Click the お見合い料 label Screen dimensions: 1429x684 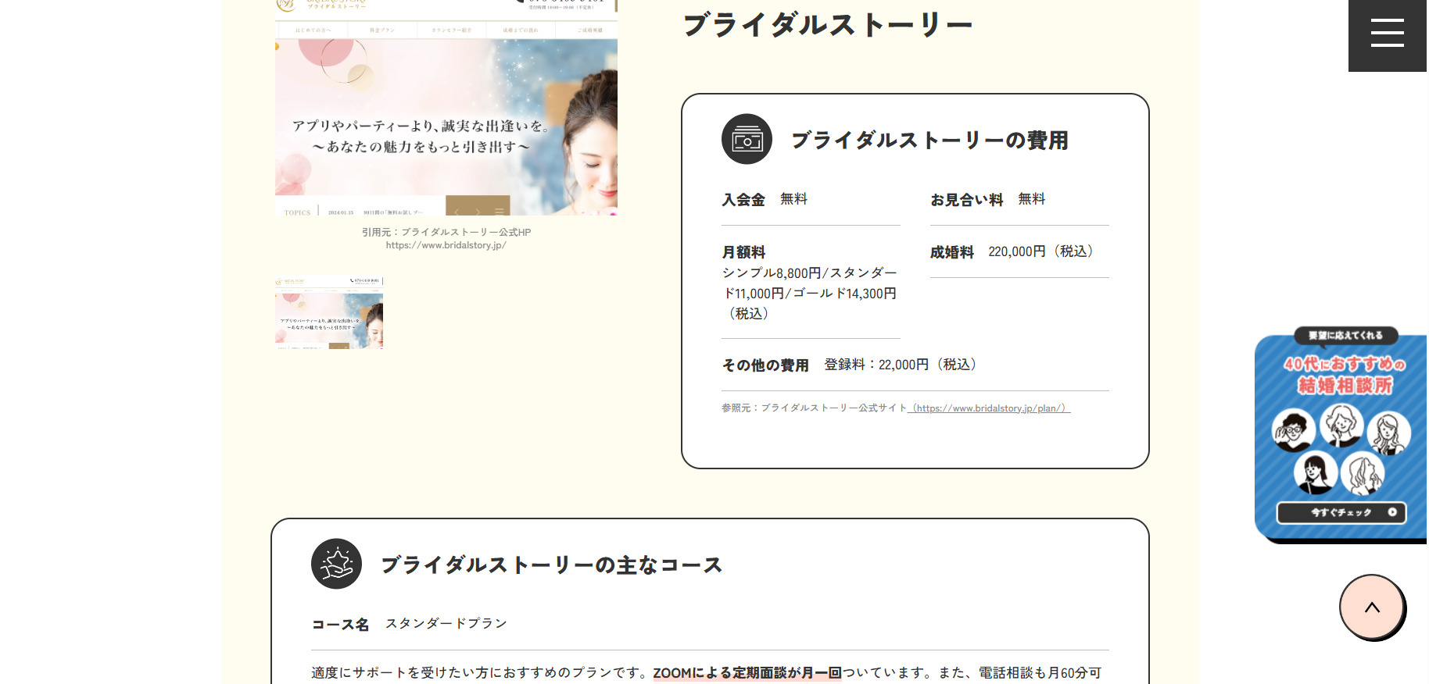click(966, 200)
